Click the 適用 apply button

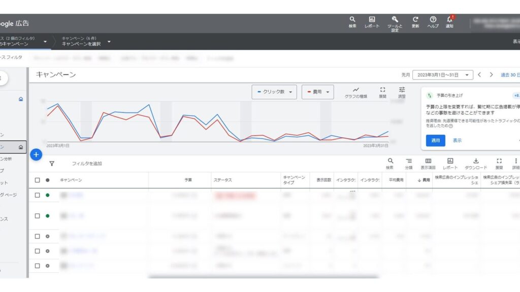(435, 140)
